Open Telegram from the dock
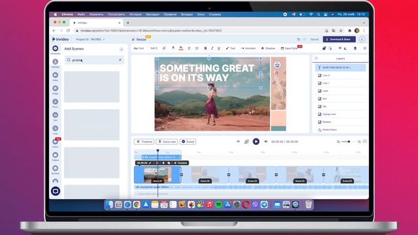 [264, 204]
